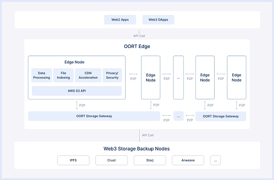Image resolution: width=274 pixels, height=180 pixels.
Task: Click the Privacy/Security block
Action: click(112, 75)
